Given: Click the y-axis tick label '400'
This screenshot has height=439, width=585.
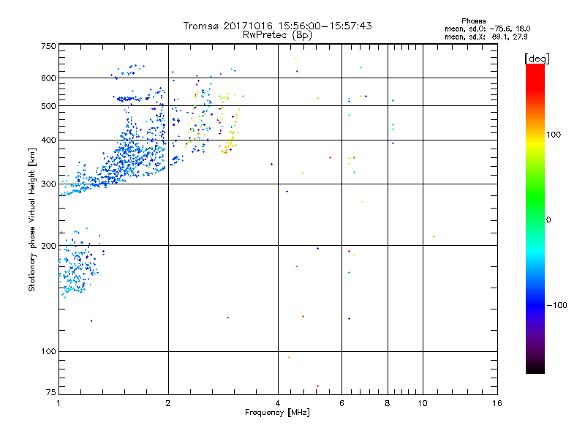Looking at the screenshot, I should tap(48, 140).
